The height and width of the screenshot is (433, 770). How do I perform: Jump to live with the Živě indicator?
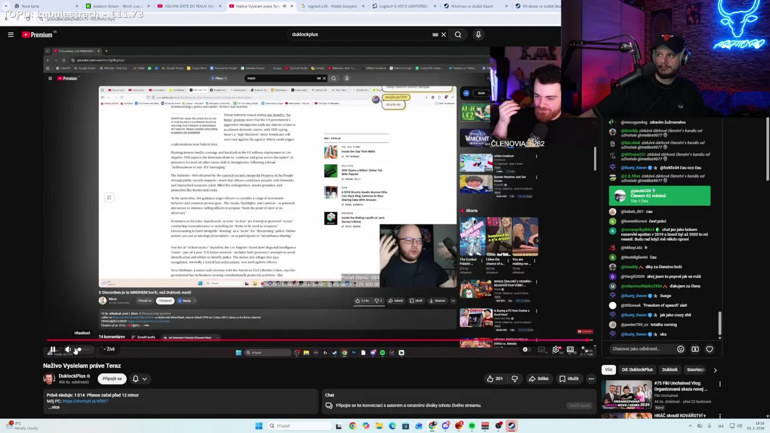pyautogui.click(x=109, y=349)
